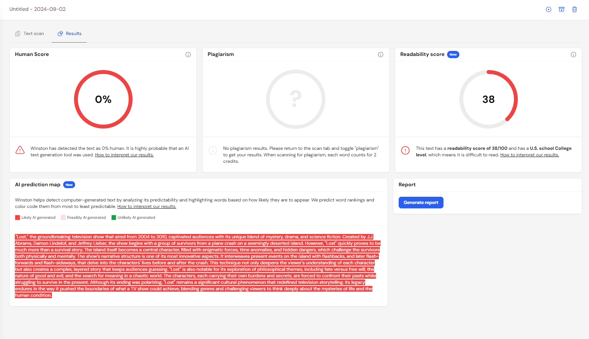The image size is (589, 339).
Task: Click the gray info icon beside plagiarism message
Action: (x=213, y=150)
